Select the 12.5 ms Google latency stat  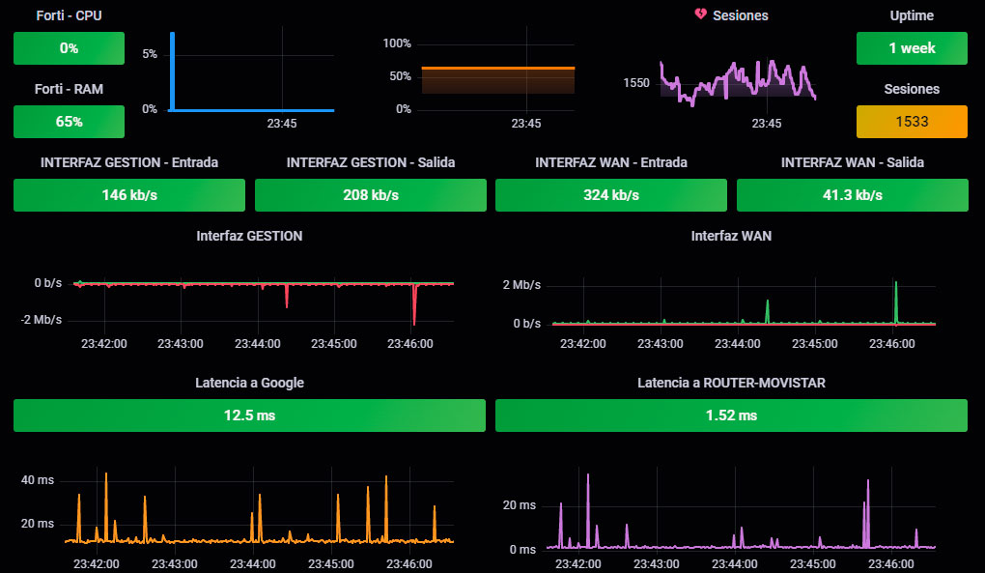coord(249,415)
